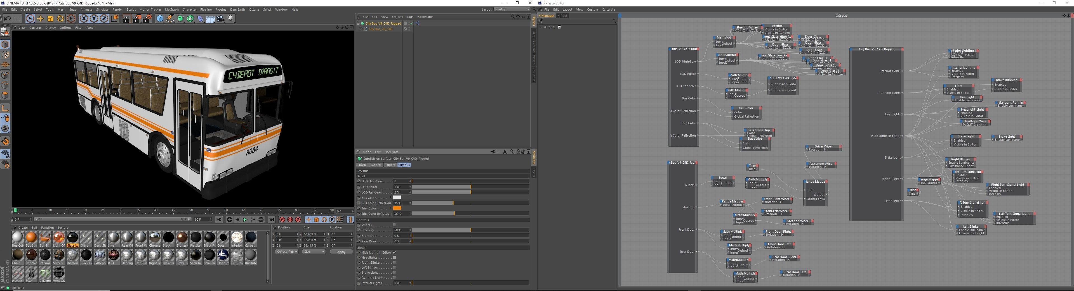Image resolution: width=1074 pixels, height=291 pixels.
Task: Open the Texture menu in Material Manager
Action: point(63,227)
